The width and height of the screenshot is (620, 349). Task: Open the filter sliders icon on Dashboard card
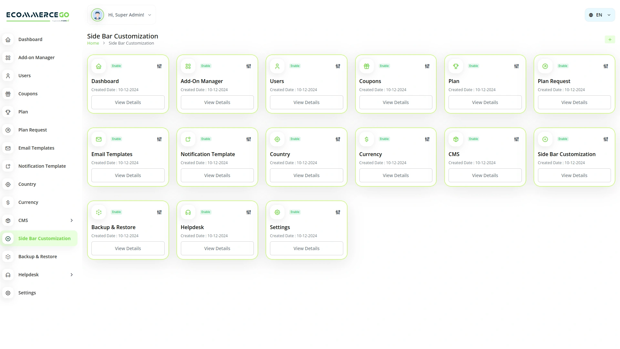(x=159, y=66)
